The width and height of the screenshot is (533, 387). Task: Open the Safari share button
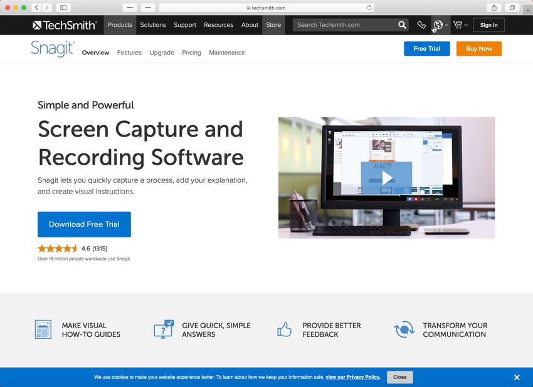494,8
